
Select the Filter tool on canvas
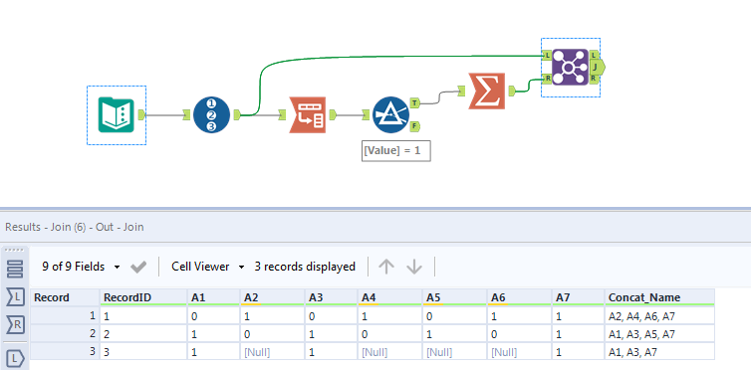coord(390,114)
